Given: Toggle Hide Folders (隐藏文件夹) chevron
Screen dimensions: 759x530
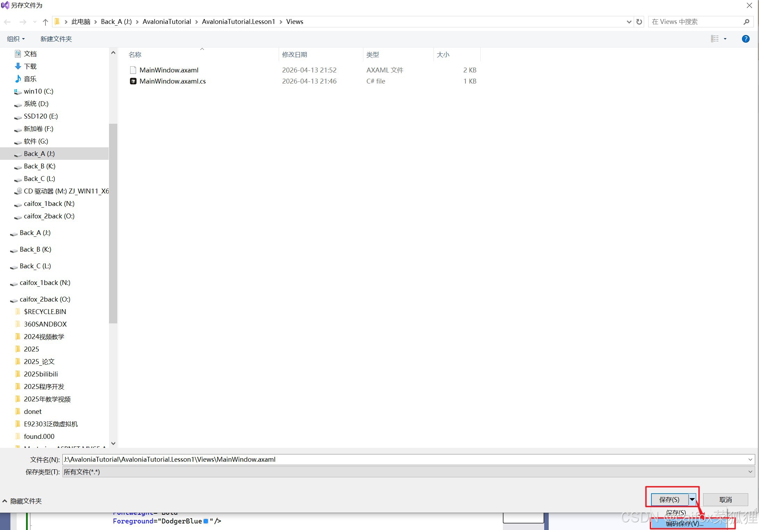Looking at the screenshot, I should (5, 501).
